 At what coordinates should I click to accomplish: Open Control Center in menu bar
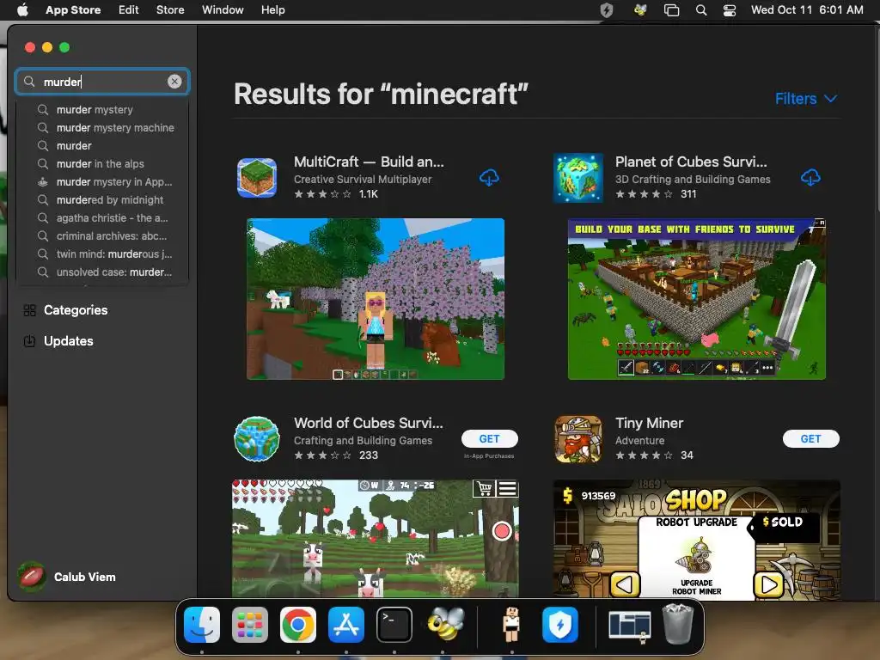click(729, 9)
